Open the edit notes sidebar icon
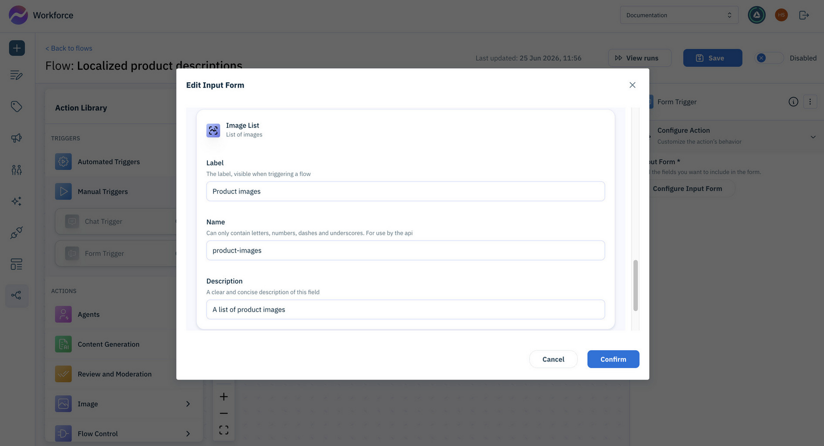 click(x=17, y=75)
